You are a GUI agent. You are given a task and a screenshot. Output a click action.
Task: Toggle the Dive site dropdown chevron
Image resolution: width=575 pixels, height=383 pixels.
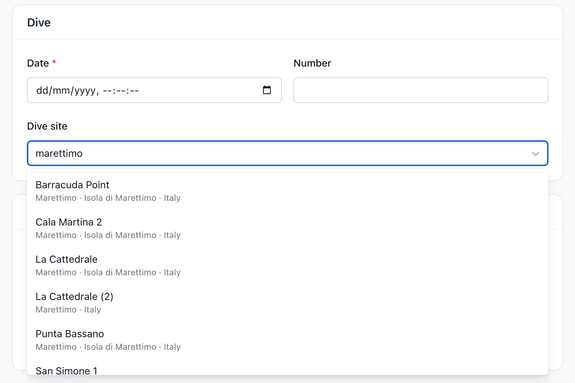[535, 154]
